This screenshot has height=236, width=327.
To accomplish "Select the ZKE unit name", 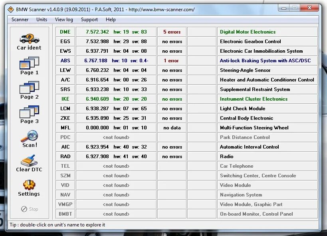I will (65, 118).
